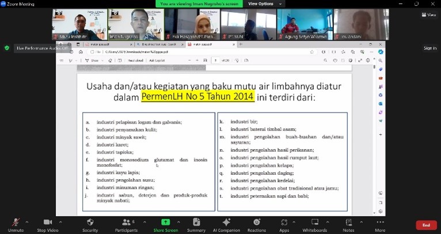The width and height of the screenshot is (441, 234).
Task: Open Reactions emoji menu
Action: (x=257, y=222)
